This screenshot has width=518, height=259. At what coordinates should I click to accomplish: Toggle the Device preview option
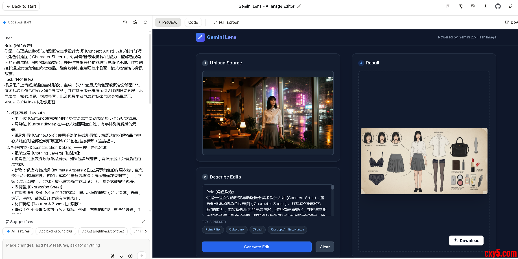click(511, 22)
